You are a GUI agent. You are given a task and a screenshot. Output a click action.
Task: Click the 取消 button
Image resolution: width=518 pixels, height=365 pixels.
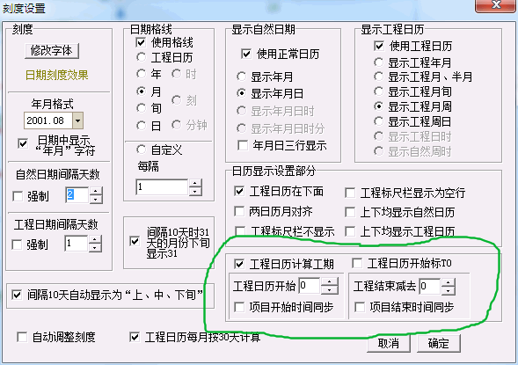pos(389,344)
